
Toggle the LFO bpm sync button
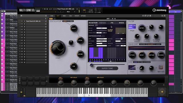pos(161,68)
